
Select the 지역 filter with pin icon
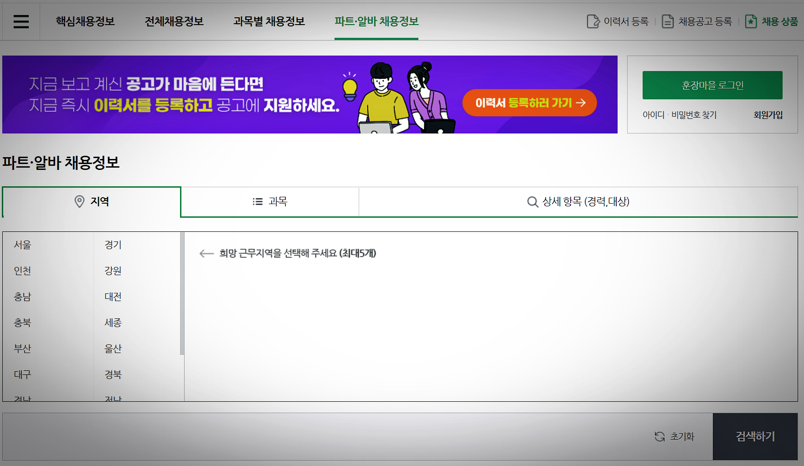point(91,202)
